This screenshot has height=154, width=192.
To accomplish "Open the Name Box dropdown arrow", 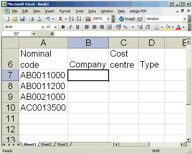I will point(34,34).
